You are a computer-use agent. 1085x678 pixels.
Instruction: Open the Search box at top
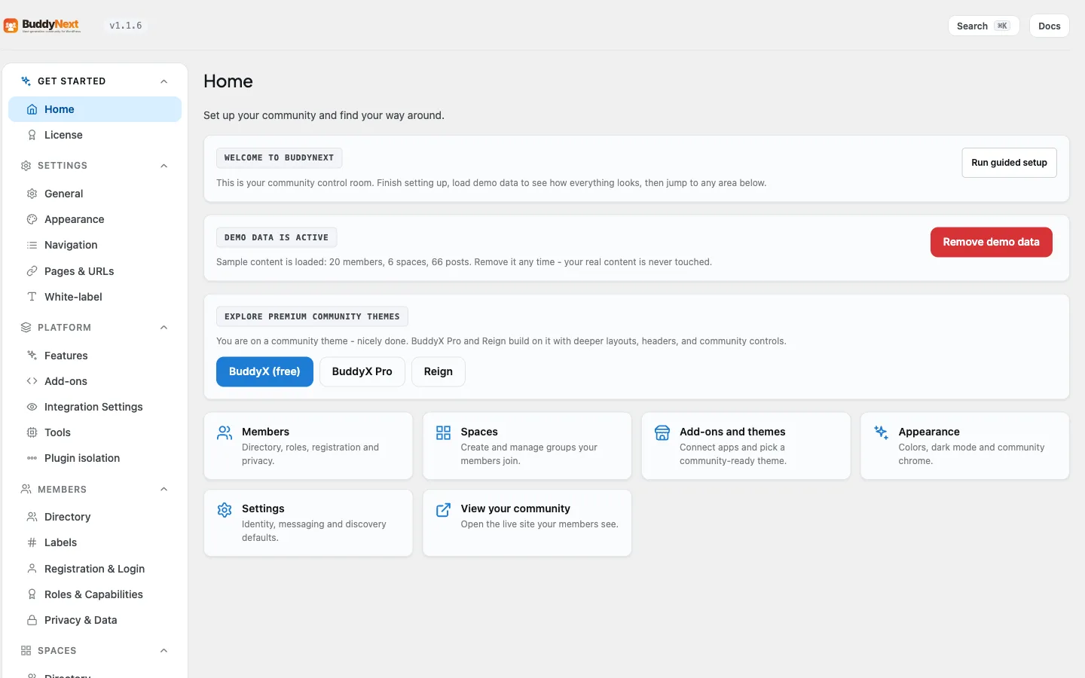(983, 26)
